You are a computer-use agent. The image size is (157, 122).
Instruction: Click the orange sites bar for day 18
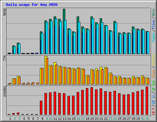(x=88, y=80)
